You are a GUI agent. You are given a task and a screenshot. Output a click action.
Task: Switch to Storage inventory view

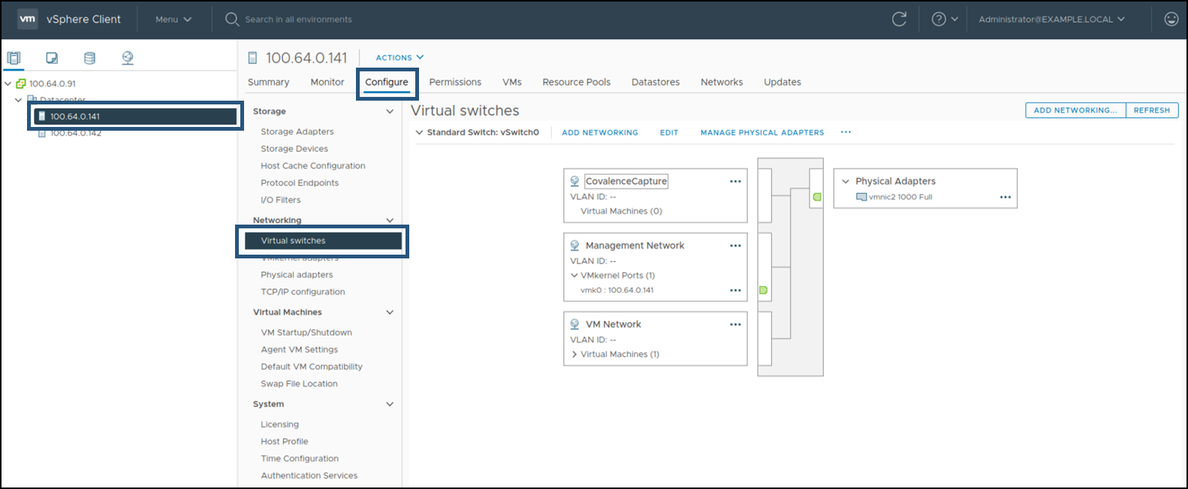coord(89,58)
